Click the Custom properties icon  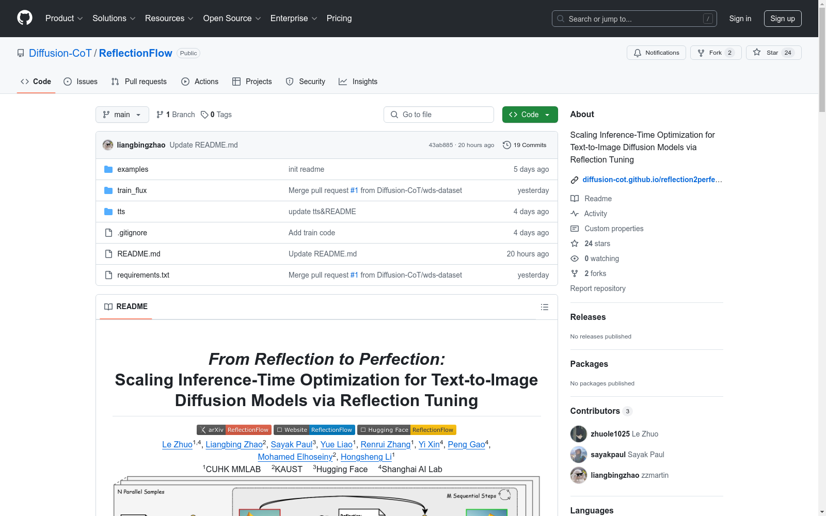pyautogui.click(x=575, y=229)
